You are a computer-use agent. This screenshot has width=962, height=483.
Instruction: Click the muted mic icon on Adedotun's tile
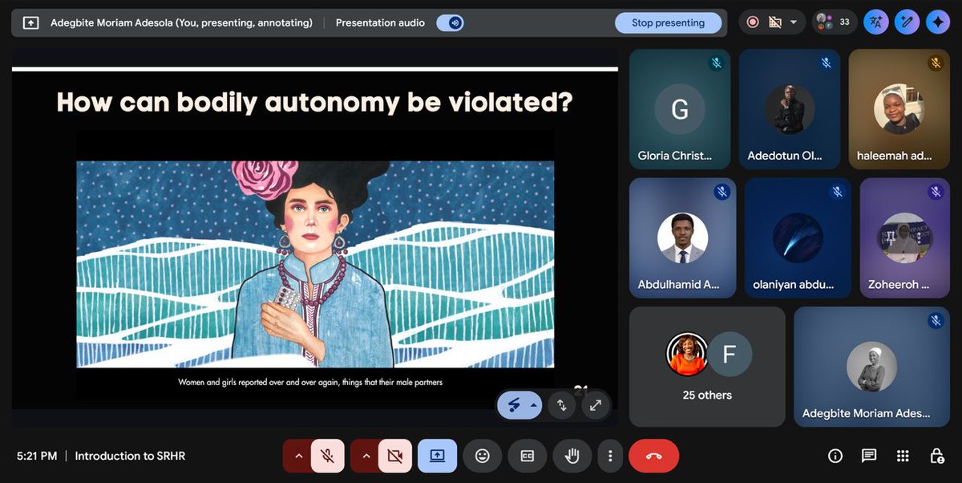[826, 63]
